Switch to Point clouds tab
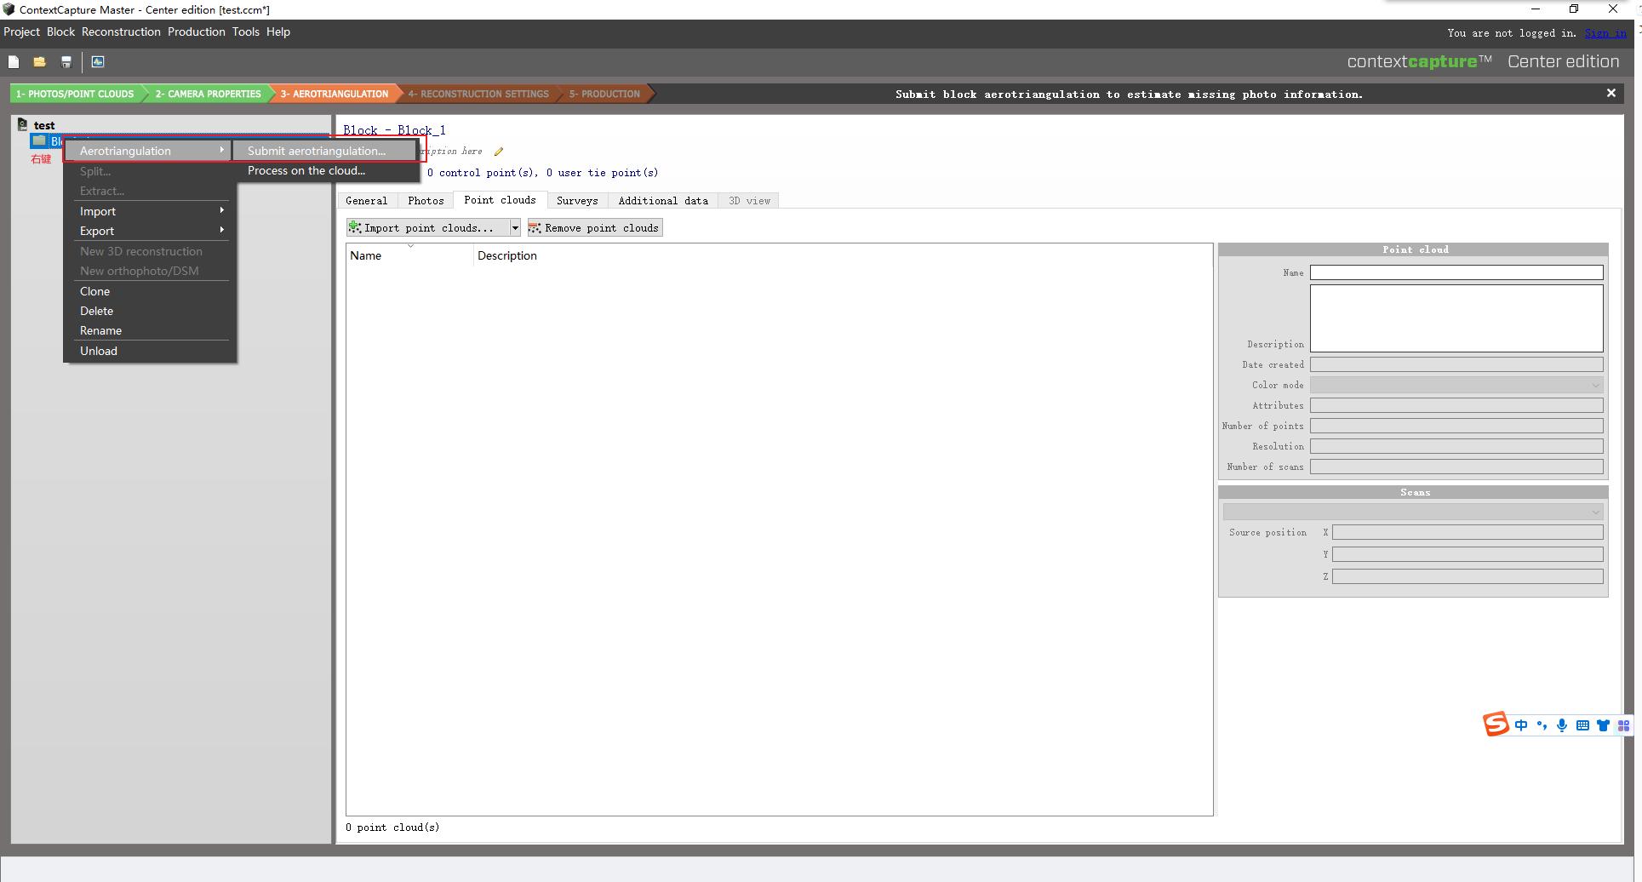 point(501,200)
